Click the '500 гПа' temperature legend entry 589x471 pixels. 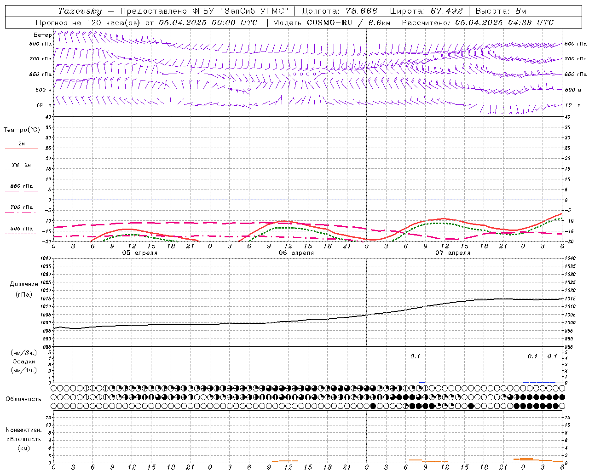tap(22, 228)
